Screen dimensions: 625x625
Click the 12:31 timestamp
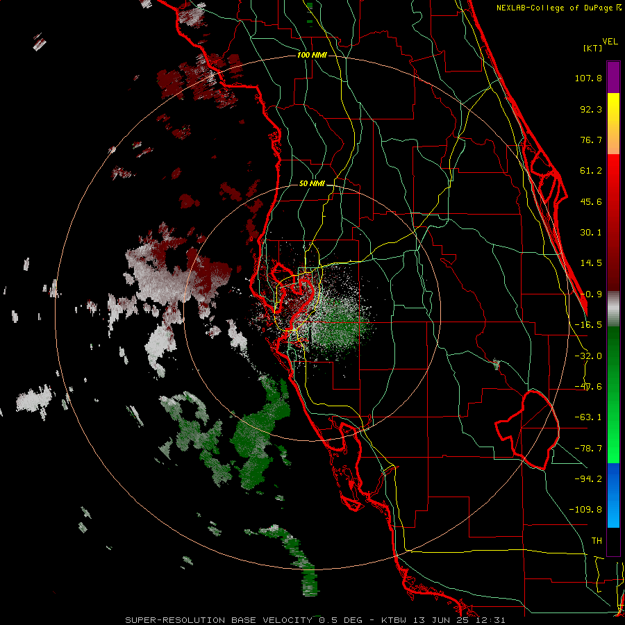(x=490, y=620)
